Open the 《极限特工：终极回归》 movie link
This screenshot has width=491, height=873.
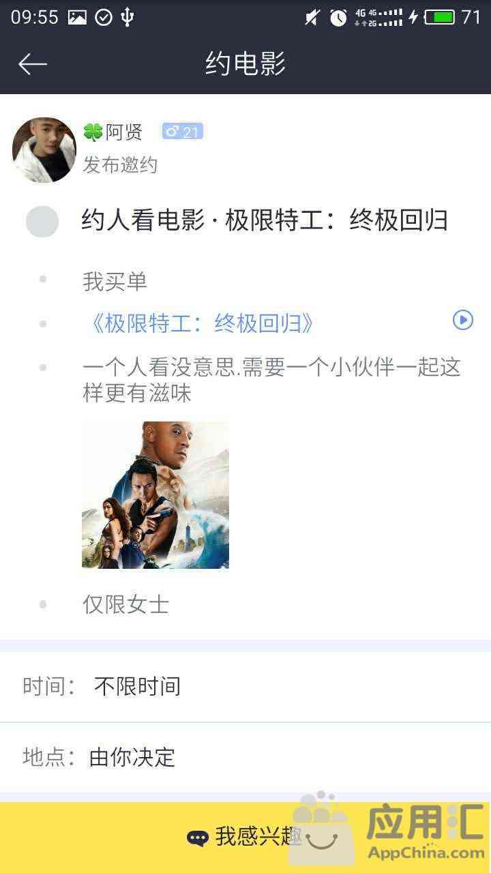(x=198, y=323)
